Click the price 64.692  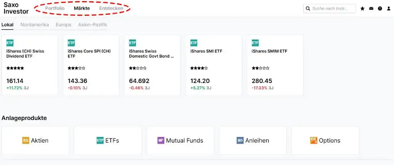[x=139, y=81]
